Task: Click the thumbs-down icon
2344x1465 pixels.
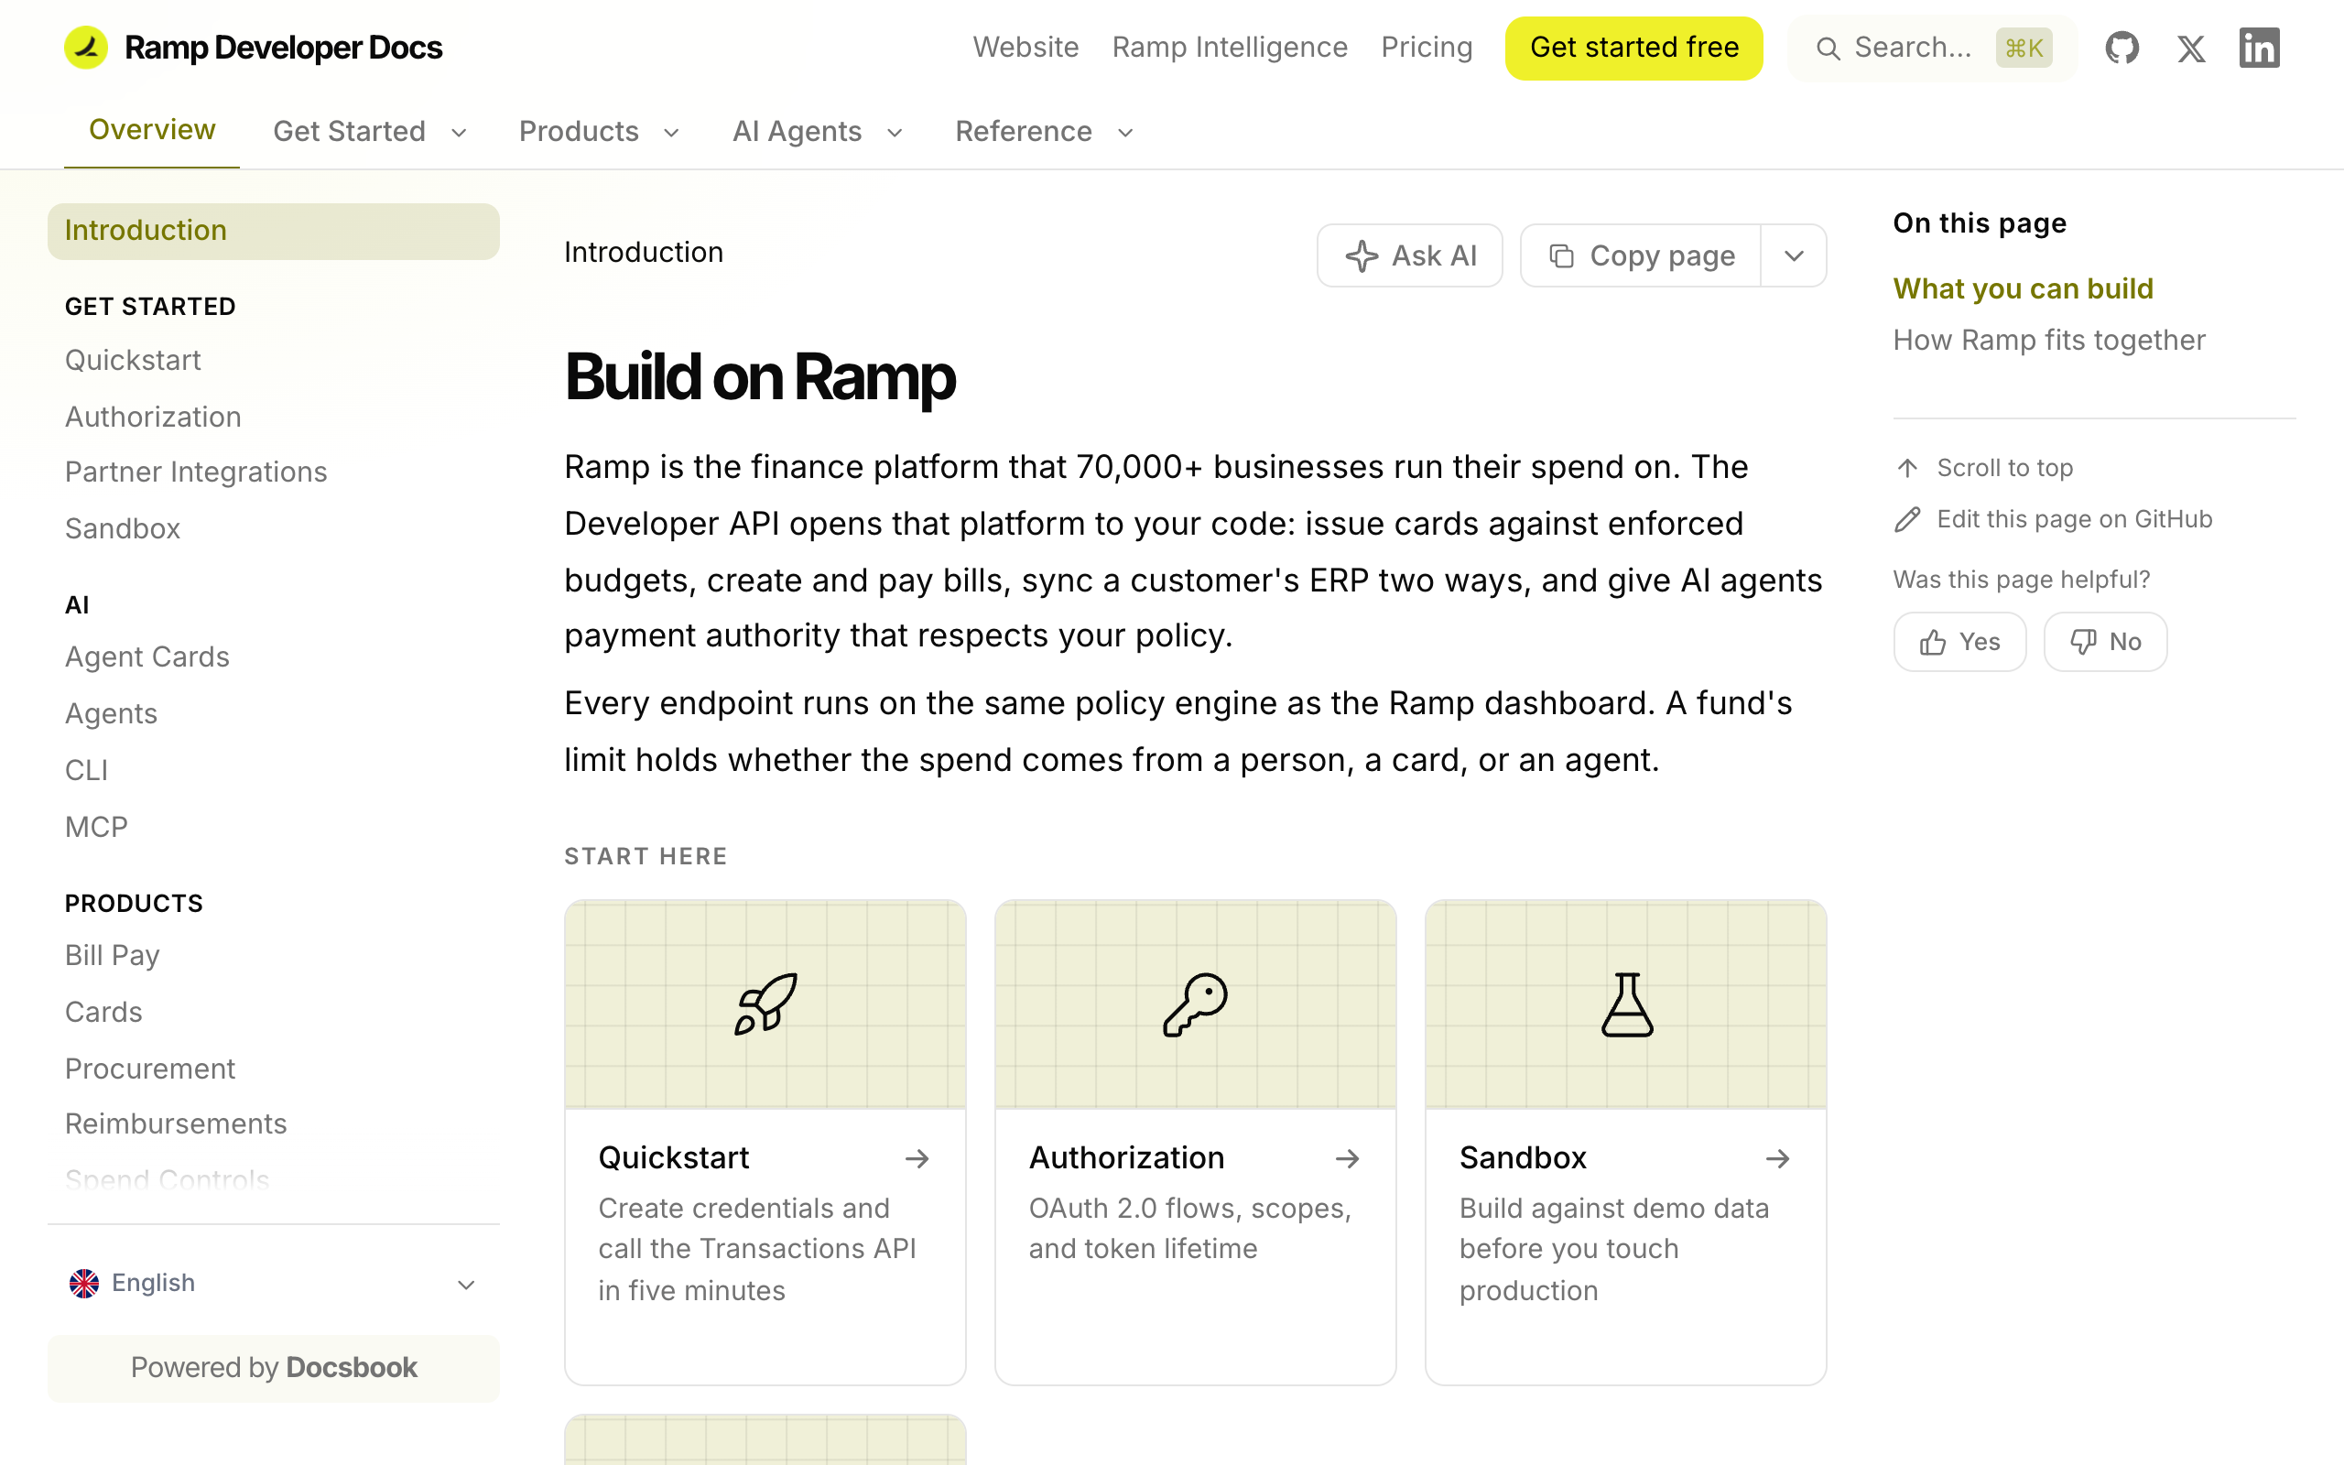Action: [x=2082, y=642]
